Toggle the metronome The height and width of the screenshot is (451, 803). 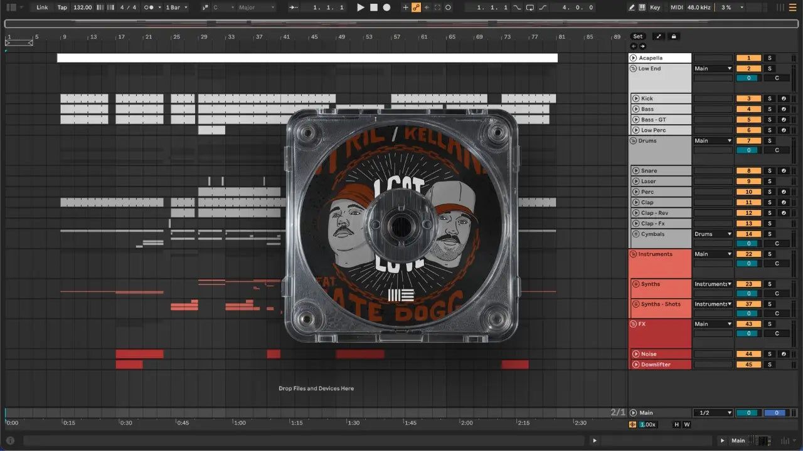[149, 8]
